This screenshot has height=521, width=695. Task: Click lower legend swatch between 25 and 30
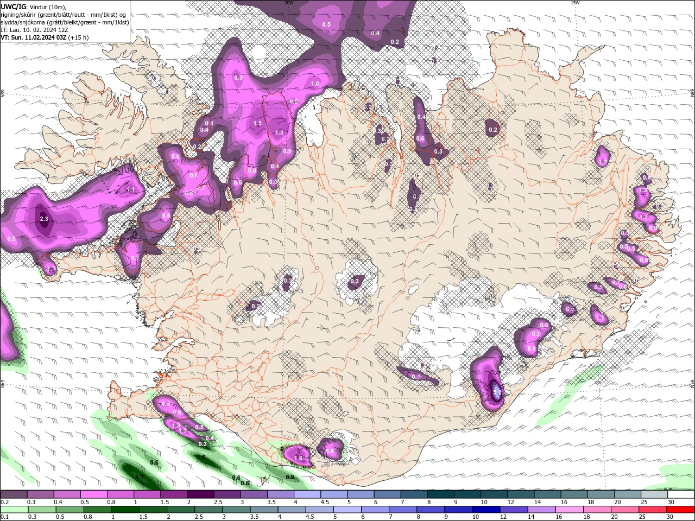[x=653, y=510]
